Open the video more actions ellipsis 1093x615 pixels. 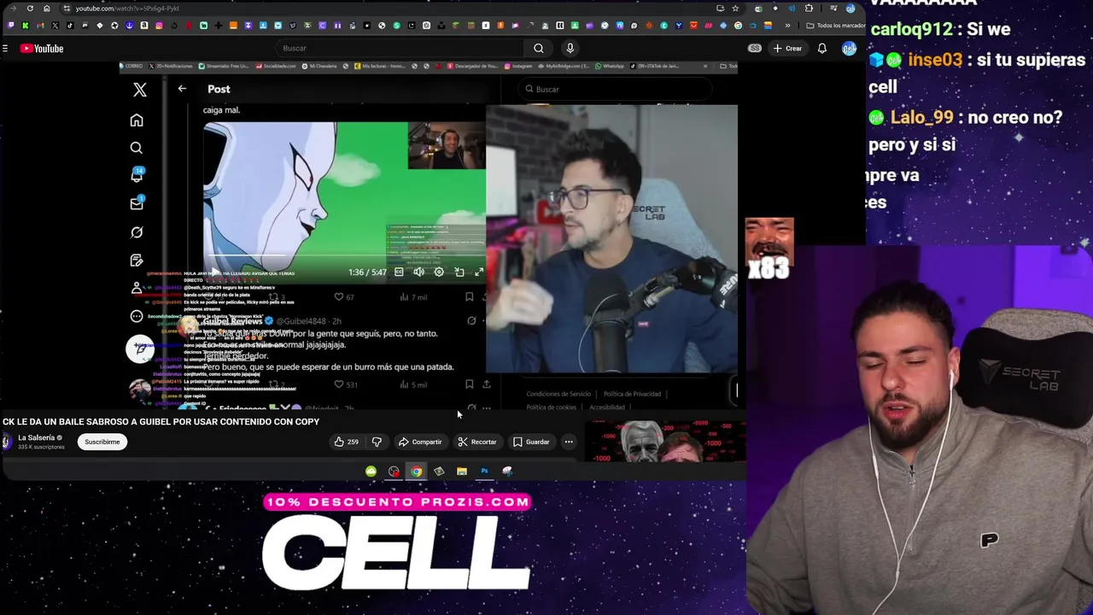(569, 442)
